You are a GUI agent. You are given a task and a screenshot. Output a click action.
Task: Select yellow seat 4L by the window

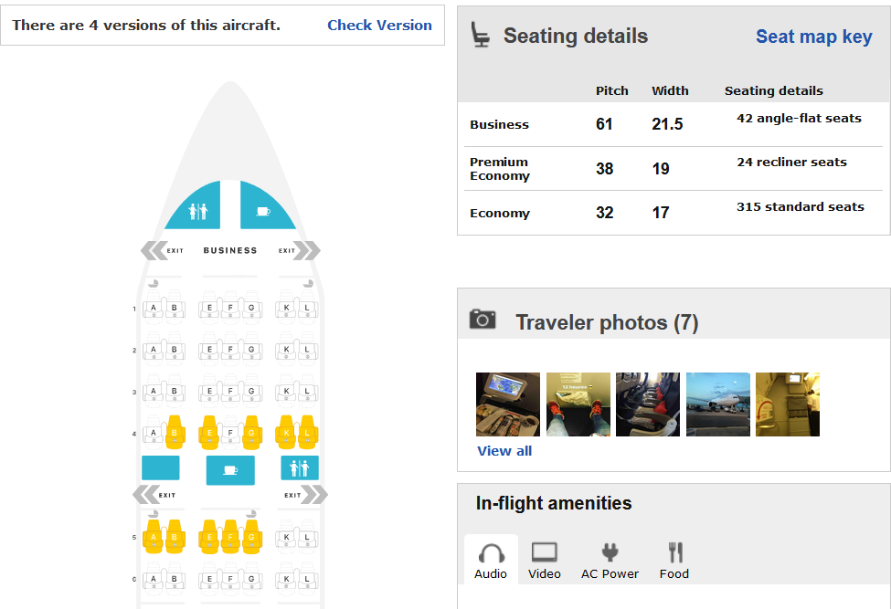(307, 433)
